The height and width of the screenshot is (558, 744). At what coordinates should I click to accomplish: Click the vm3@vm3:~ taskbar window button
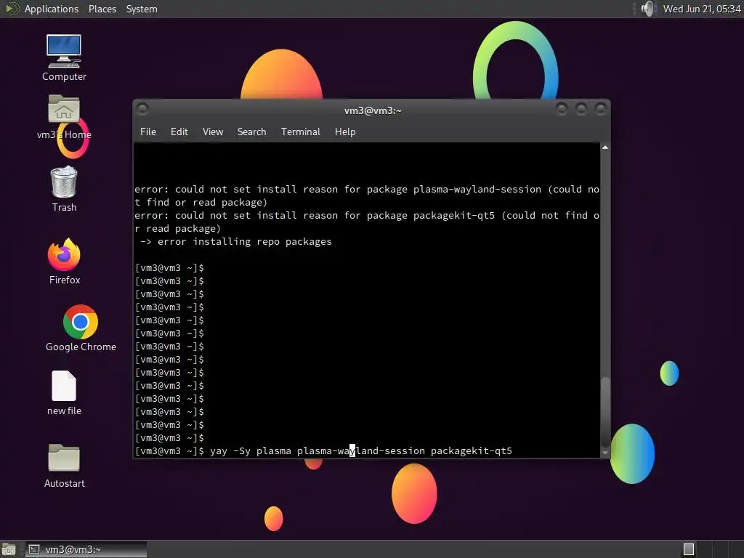pyautogui.click(x=86, y=549)
